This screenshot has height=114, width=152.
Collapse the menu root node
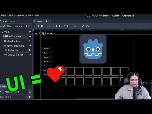click(1, 32)
